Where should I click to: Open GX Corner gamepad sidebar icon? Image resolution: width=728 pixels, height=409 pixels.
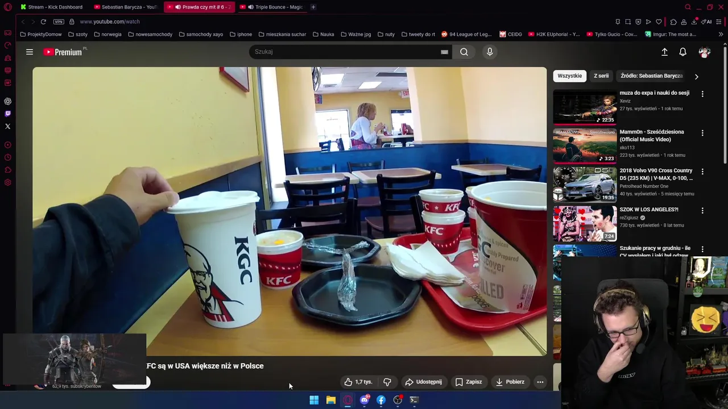point(7,33)
